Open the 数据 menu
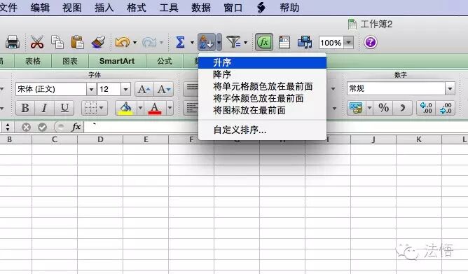 tap(201, 8)
